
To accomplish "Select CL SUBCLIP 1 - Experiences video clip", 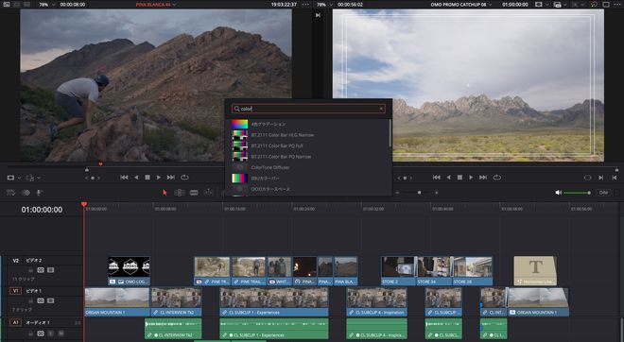I will [x=274, y=301].
